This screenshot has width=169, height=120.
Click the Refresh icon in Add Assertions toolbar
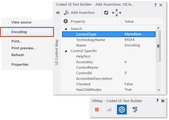tap(106, 13)
